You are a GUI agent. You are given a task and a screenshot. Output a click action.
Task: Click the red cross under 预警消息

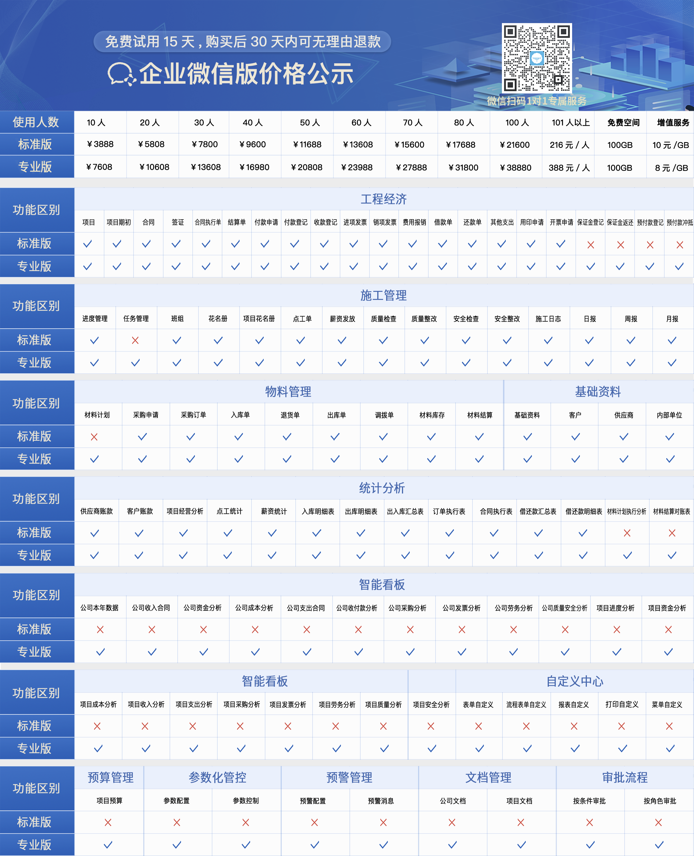click(x=383, y=822)
